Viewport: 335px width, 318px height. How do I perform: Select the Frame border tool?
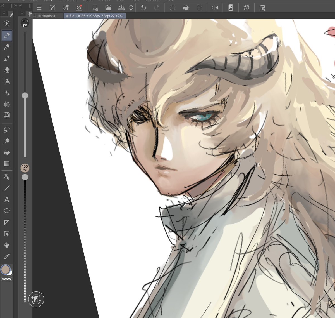[x=7, y=222]
